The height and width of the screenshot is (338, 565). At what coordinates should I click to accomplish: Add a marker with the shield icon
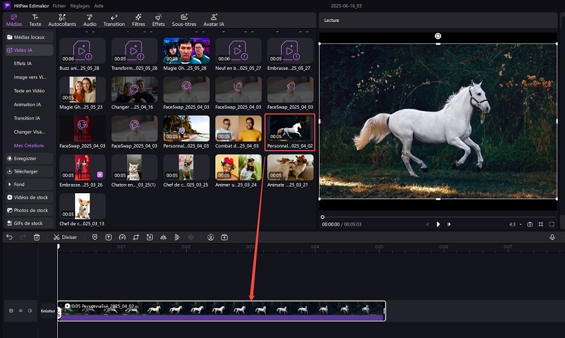pos(94,237)
